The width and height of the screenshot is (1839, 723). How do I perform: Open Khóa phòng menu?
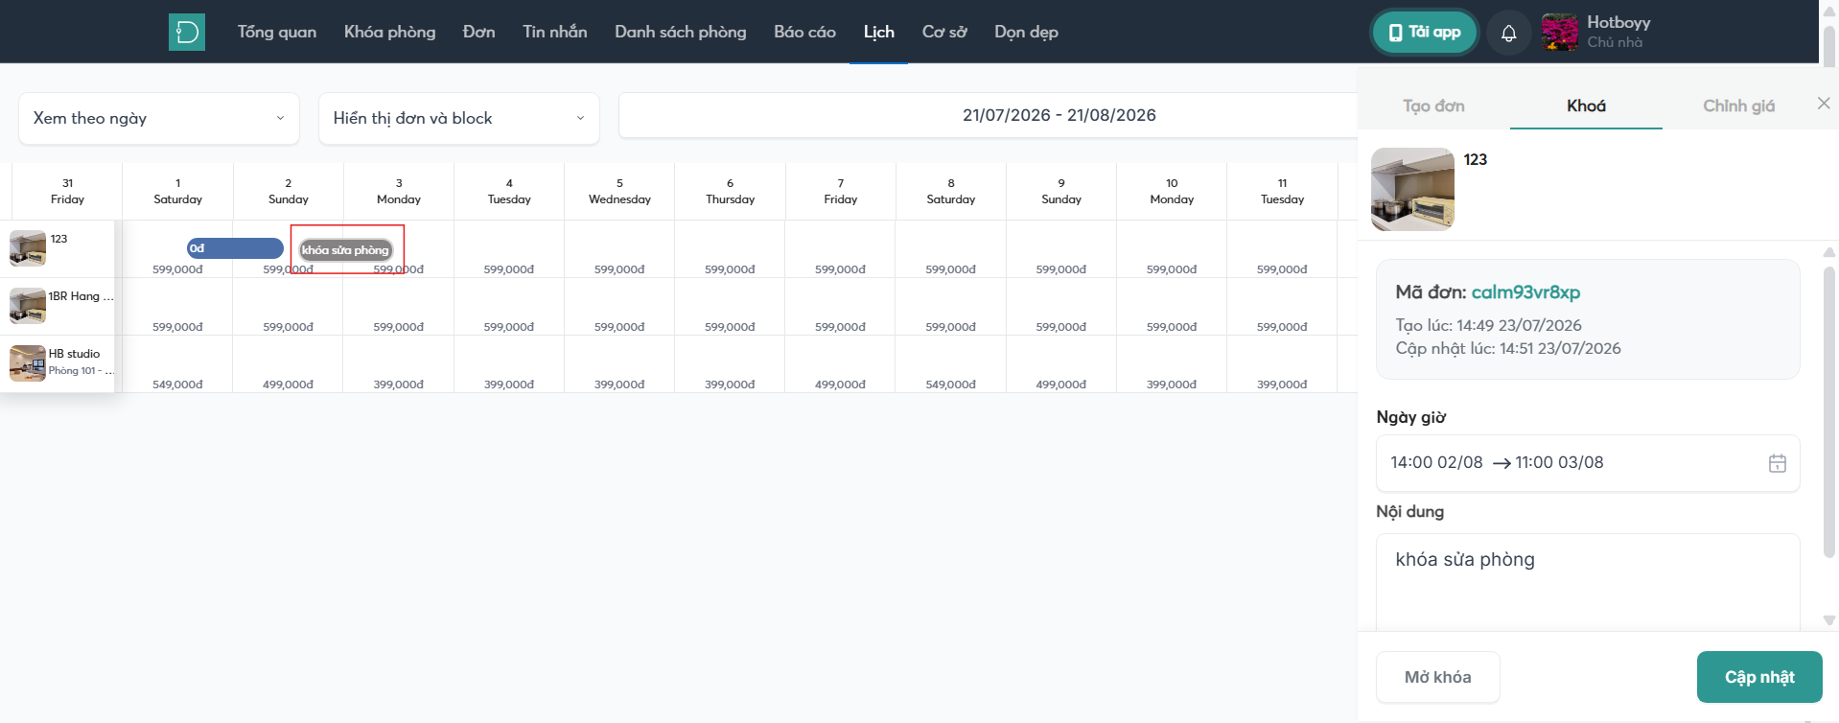(x=389, y=32)
